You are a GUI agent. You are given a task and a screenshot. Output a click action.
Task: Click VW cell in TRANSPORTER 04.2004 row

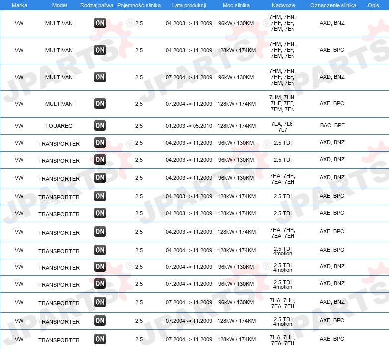pyautogui.click(x=19, y=250)
